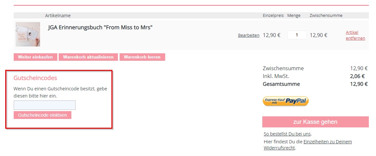Click the PayPal Express-Kauf button
Screen dimensions: 376x156
(x=286, y=101)
